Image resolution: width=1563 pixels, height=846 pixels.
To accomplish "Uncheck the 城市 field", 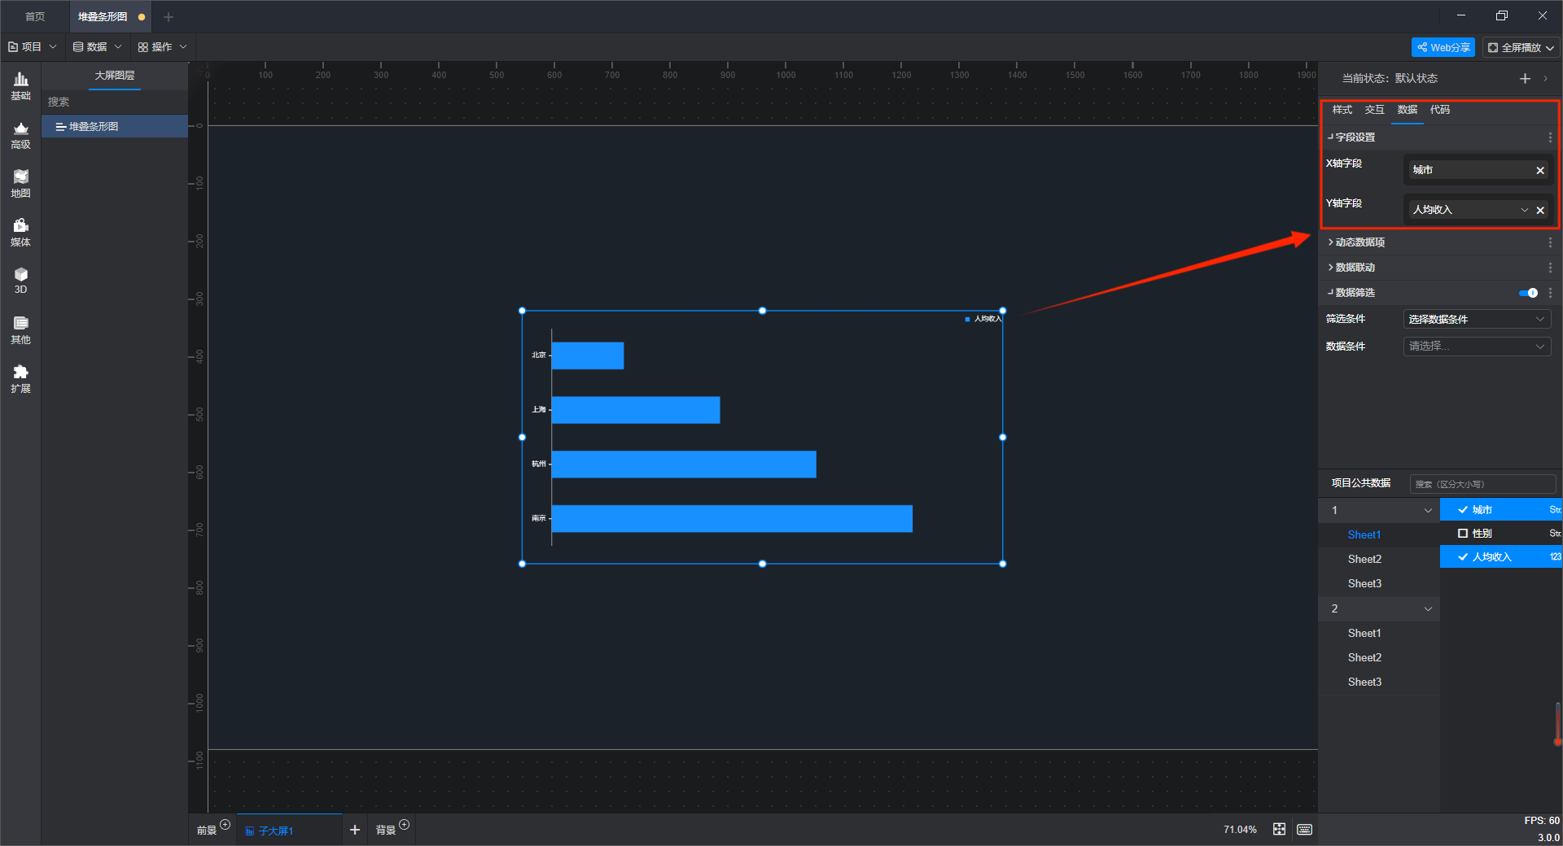I will [1463, 510].
